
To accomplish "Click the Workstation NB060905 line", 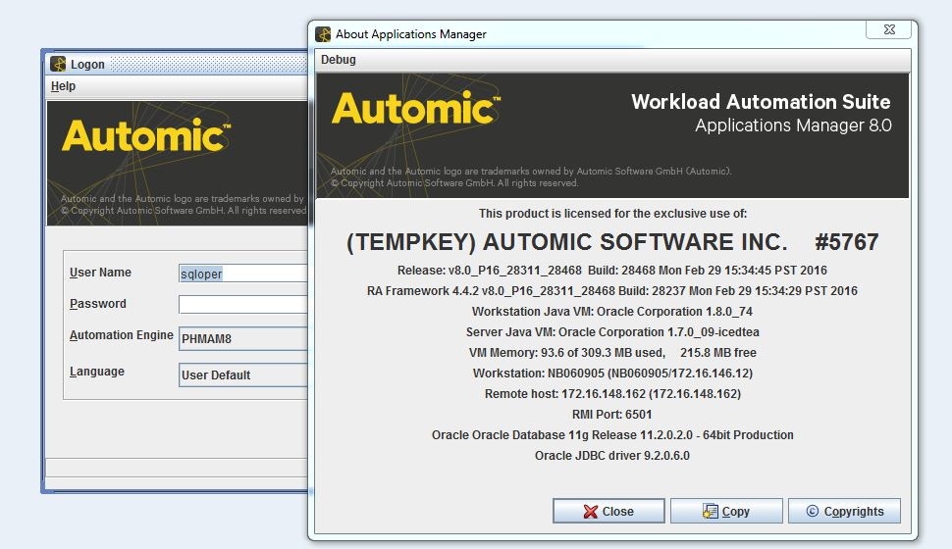I will 612,374.
